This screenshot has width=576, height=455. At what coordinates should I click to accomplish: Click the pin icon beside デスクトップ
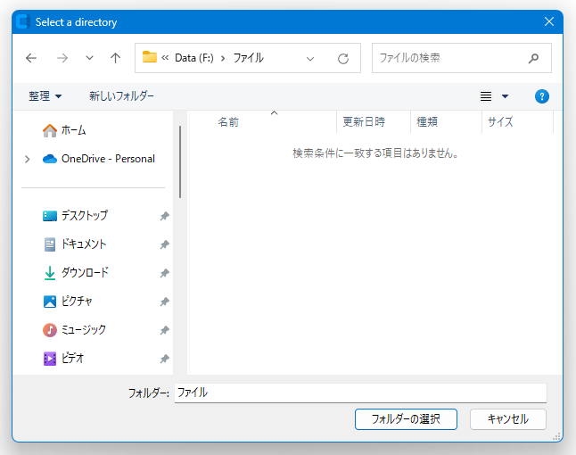click(x=165, y=216)
